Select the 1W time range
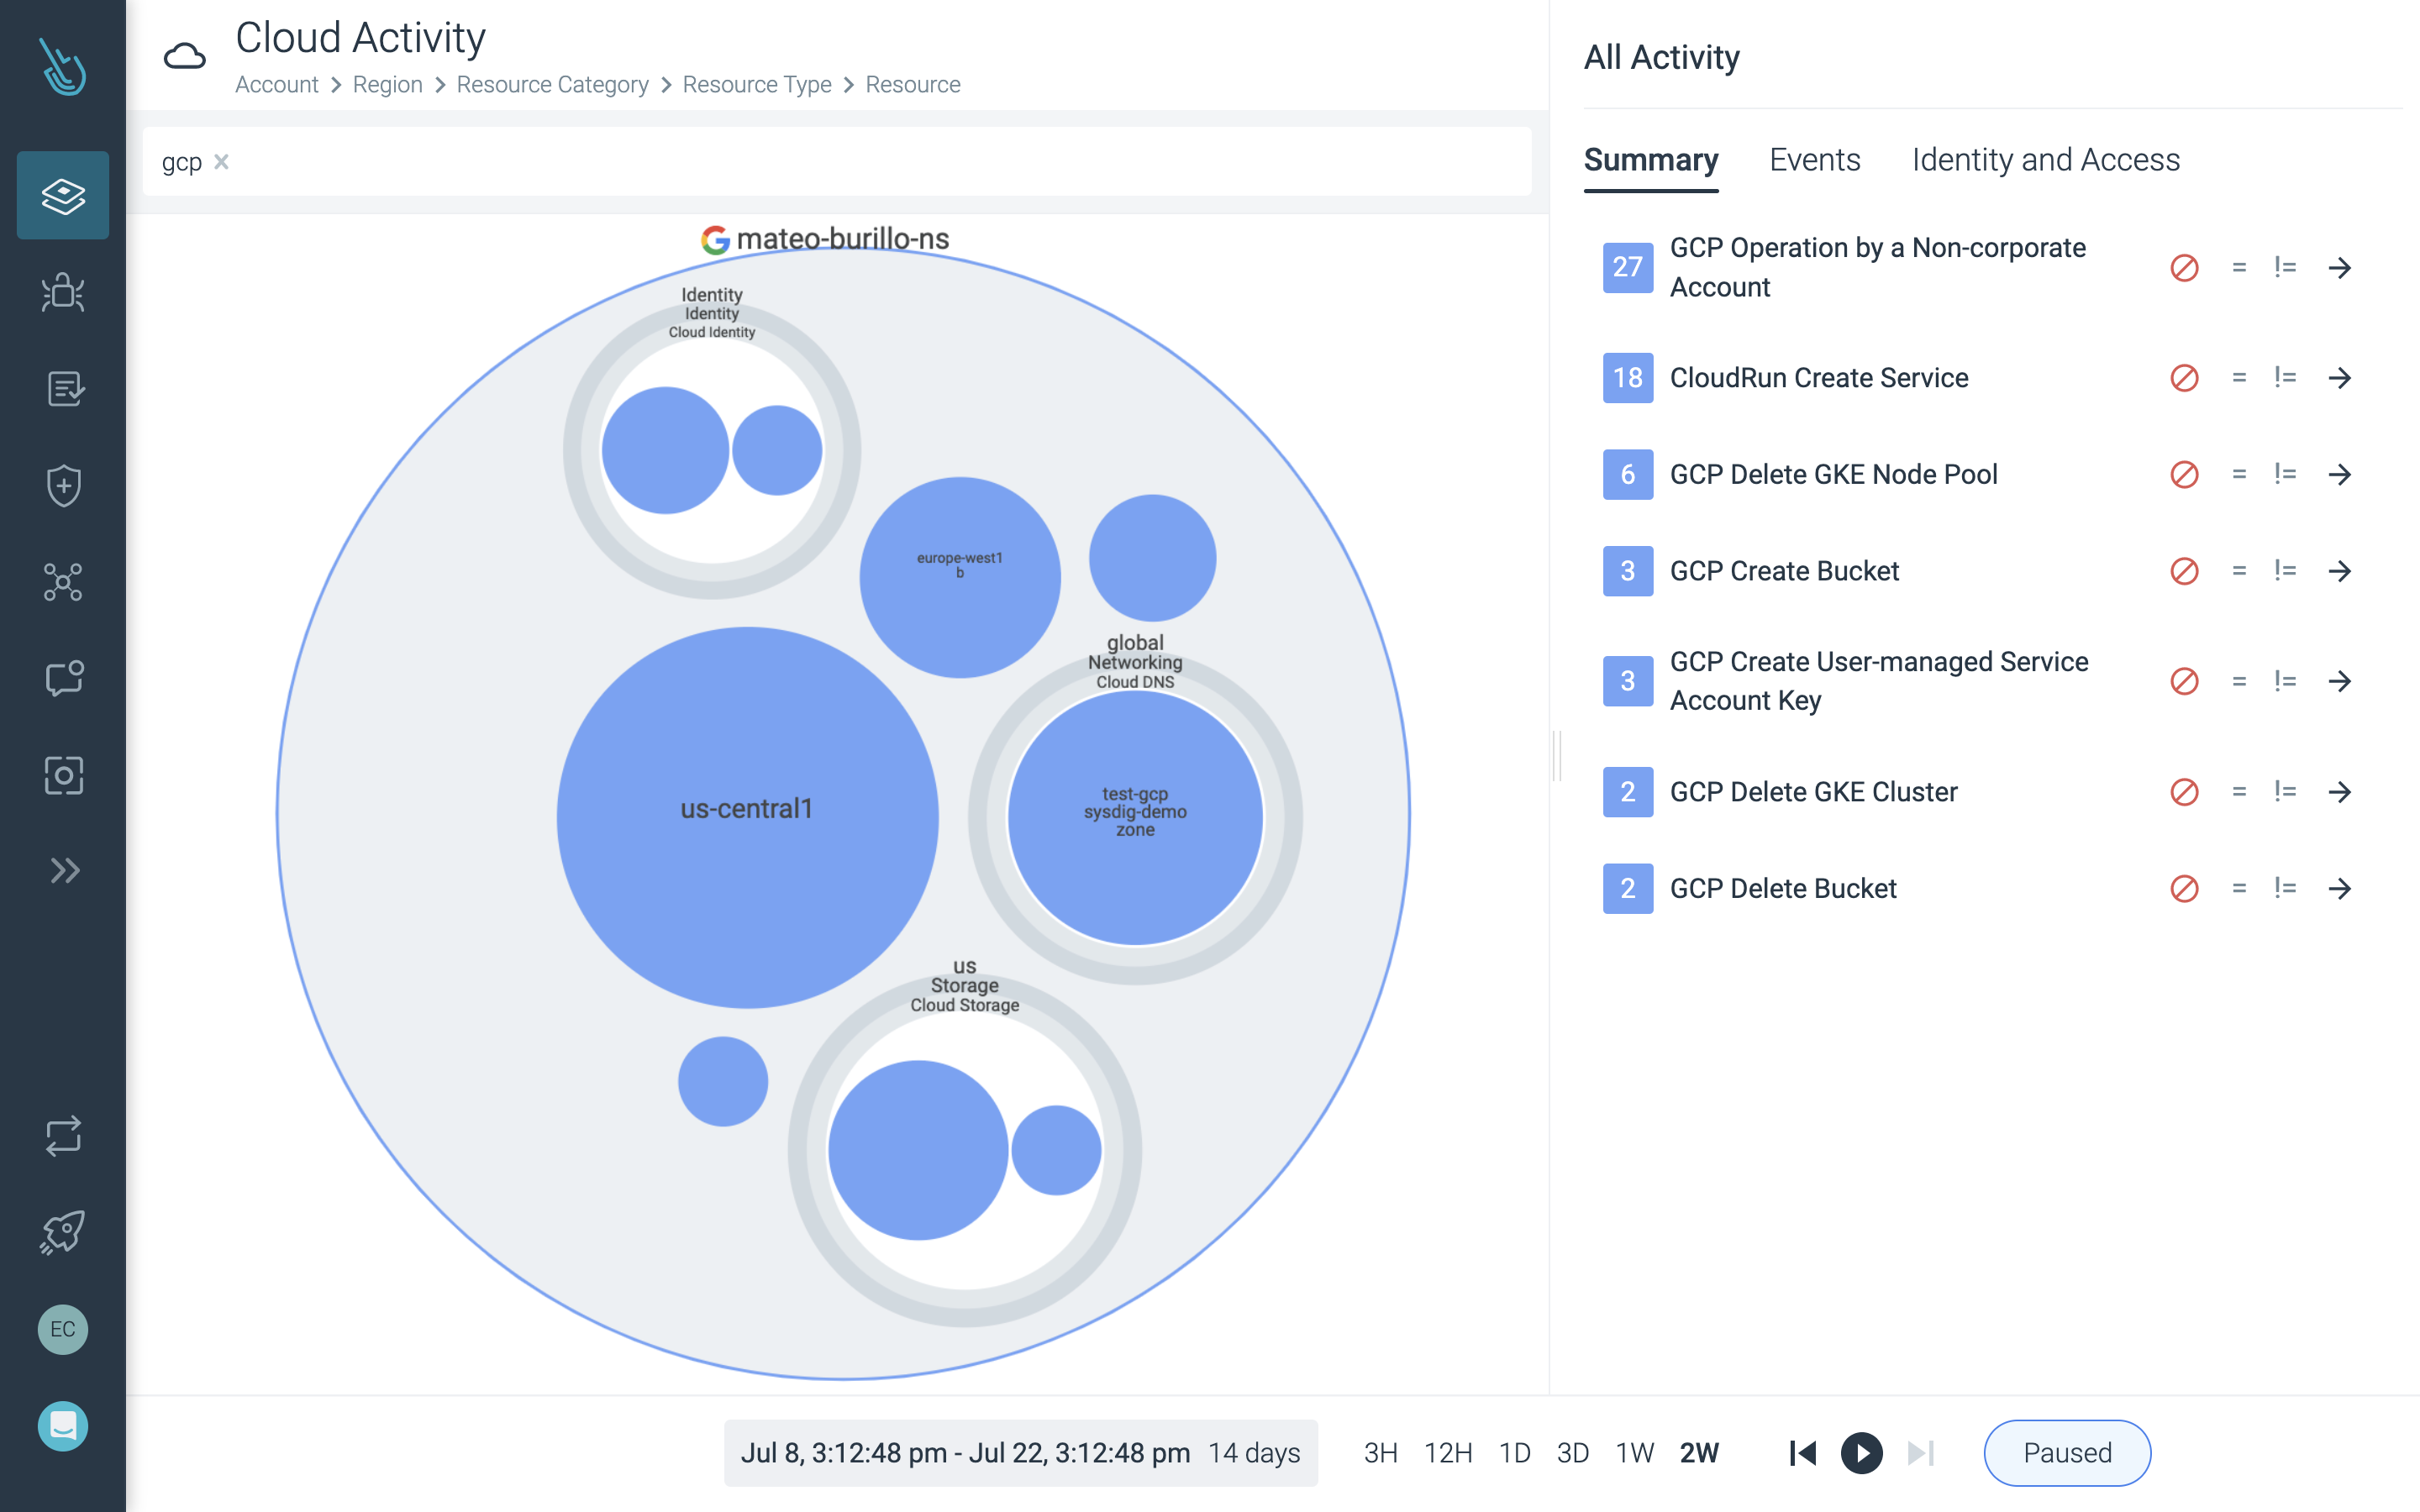Image resolution: width=2420 pixels, height=1512 pixels. (x=1634, y=1452)
